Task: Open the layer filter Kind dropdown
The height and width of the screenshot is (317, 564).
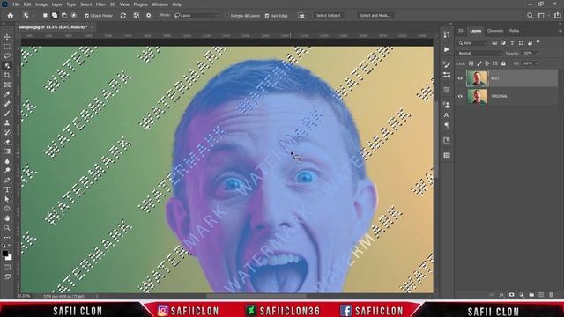Action: click(472, 43)
